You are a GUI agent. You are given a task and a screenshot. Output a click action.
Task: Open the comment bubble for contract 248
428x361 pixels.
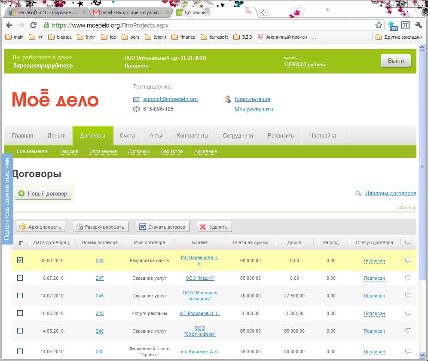(408, 260)
